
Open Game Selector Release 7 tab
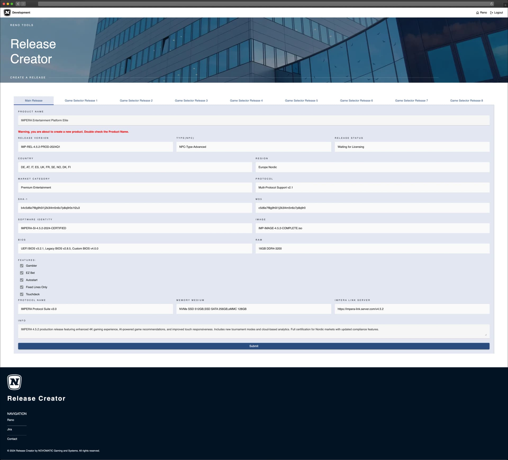[x=411, y=101]
